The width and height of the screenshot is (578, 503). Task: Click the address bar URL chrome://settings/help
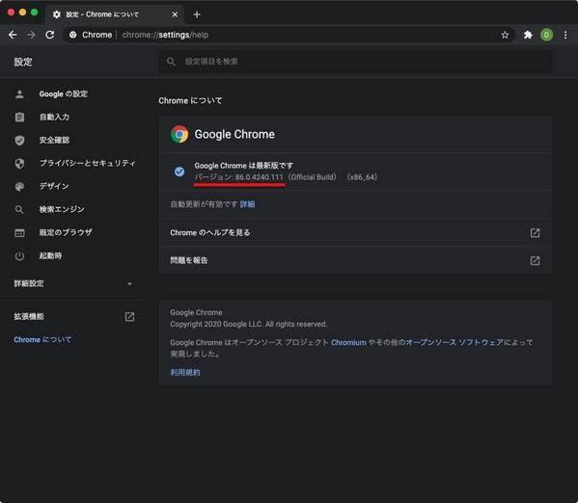coord(165,35)
